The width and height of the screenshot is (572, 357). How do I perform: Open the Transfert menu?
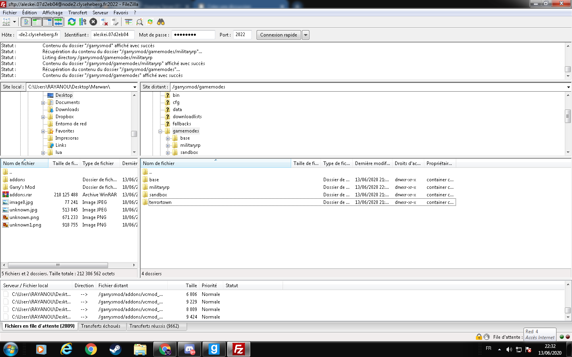pos(77,13)
